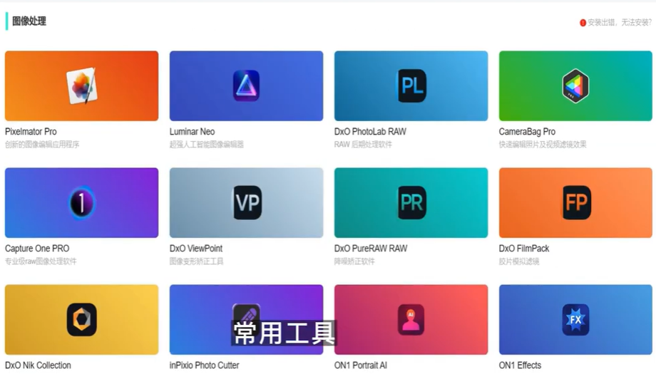Image resolution: width=656 pixels, height=374 pixels.
Task: Open the 安装出错，无法安装? help link
Action: [x=619, y=23]
